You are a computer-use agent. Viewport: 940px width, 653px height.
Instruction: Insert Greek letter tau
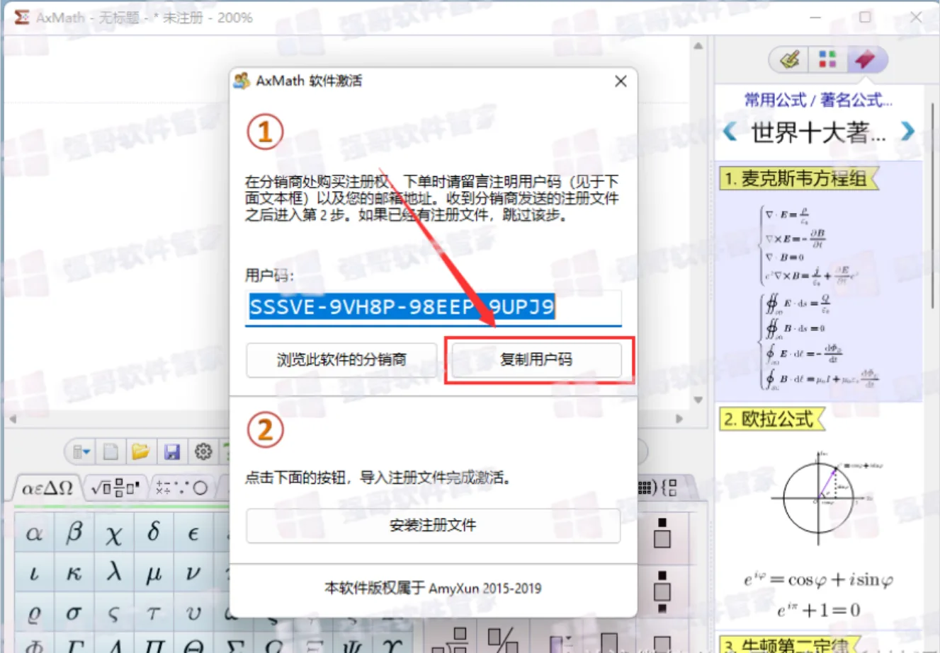coord(153,613)
